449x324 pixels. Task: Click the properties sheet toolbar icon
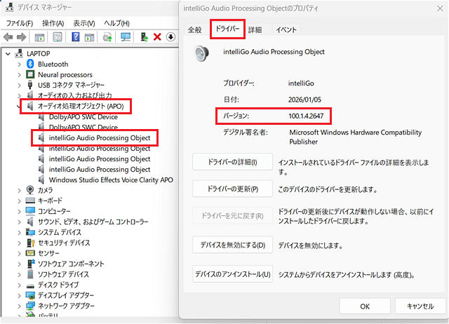coord(58,37)
